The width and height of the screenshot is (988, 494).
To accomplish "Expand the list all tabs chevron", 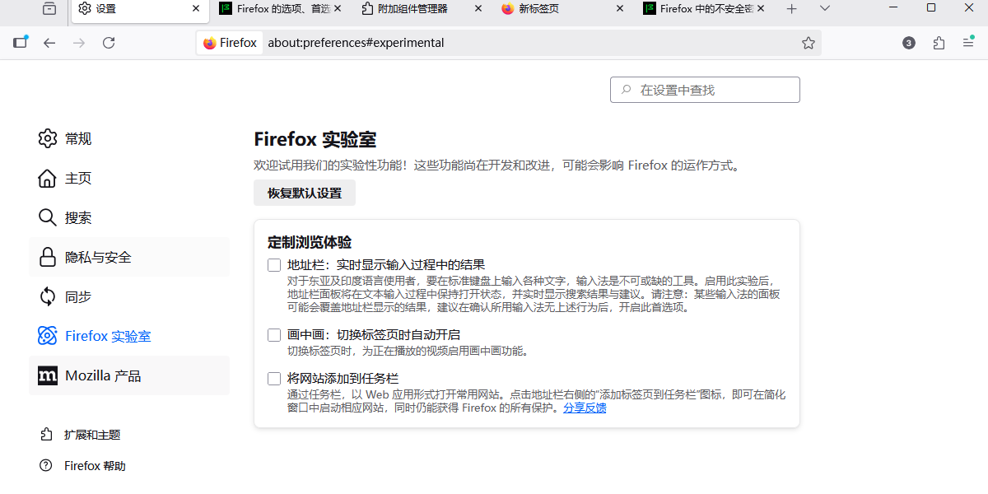I will [825, 9].
